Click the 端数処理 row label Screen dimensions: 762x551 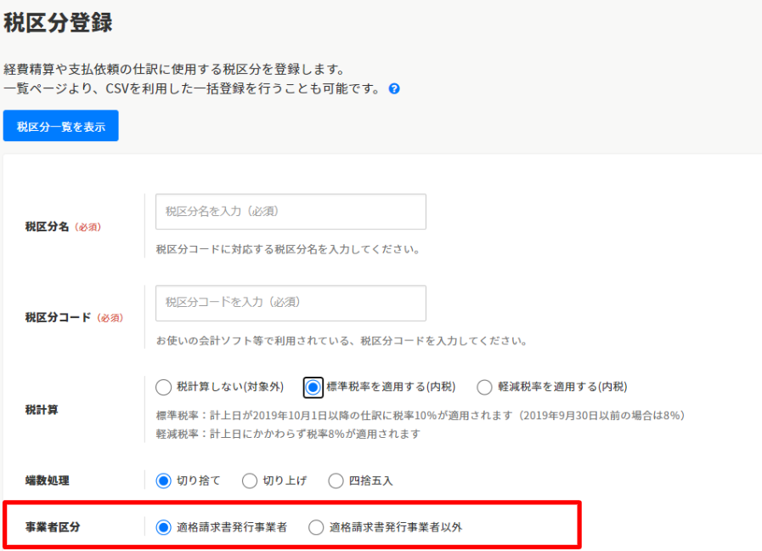(48, 481)
